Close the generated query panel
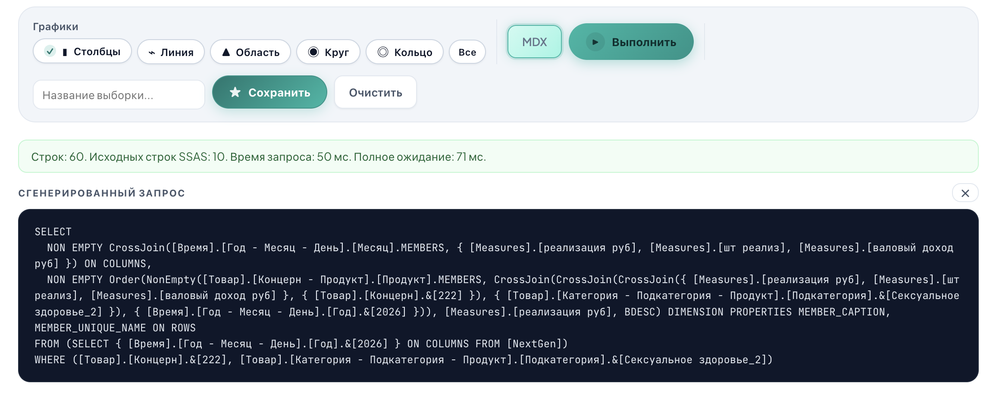The image size is (993, 396). point(965,193)
